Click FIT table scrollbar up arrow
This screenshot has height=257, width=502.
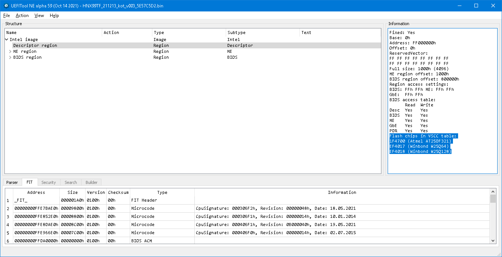click(x=493, y=192)
